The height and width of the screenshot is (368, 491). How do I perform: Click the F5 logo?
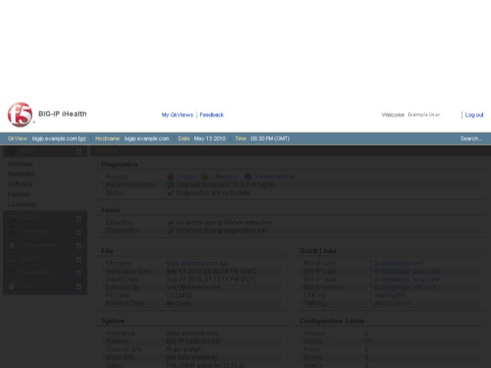pyautogui.click(x=20, y=115)
